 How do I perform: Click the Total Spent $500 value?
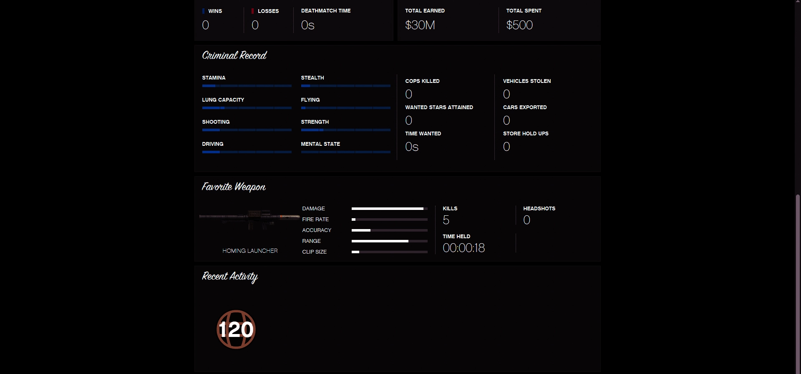point(519,25)
